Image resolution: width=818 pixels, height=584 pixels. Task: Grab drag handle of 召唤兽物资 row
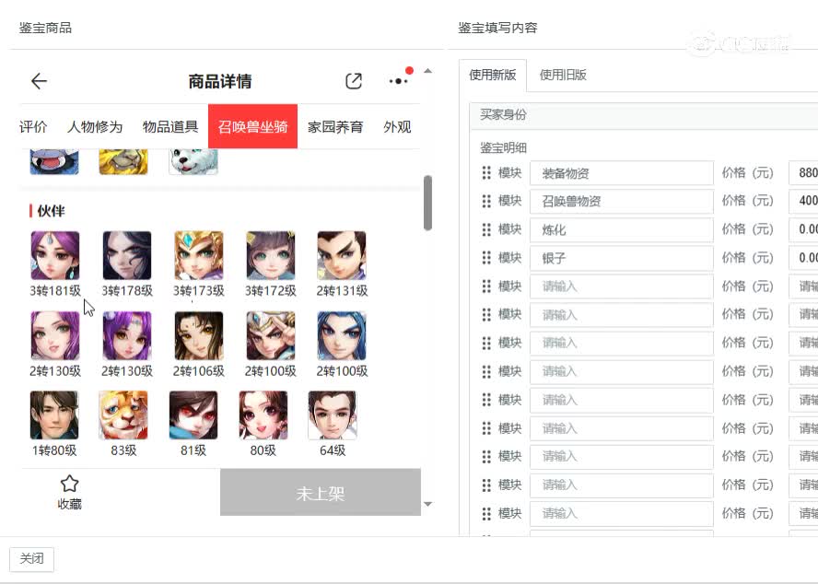(x=486, y=201)
